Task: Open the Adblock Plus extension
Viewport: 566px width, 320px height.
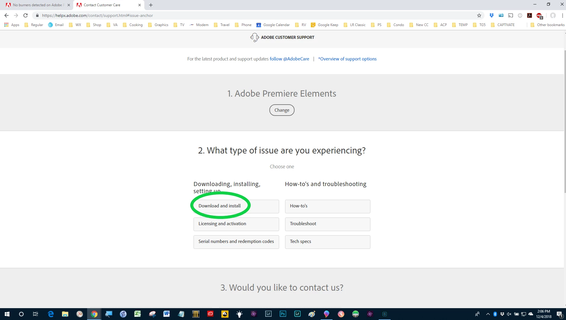Action: point(539,16)
